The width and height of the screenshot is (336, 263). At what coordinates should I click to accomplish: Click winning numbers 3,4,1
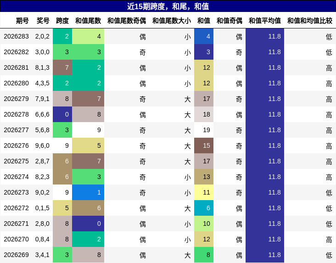point(42,255)
